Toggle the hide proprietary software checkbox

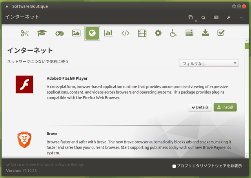coord(174,166)
